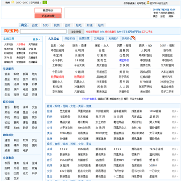Open the 谷歌 link in site grid
Screen dimensions: 181x181
[x=102, y=50]
